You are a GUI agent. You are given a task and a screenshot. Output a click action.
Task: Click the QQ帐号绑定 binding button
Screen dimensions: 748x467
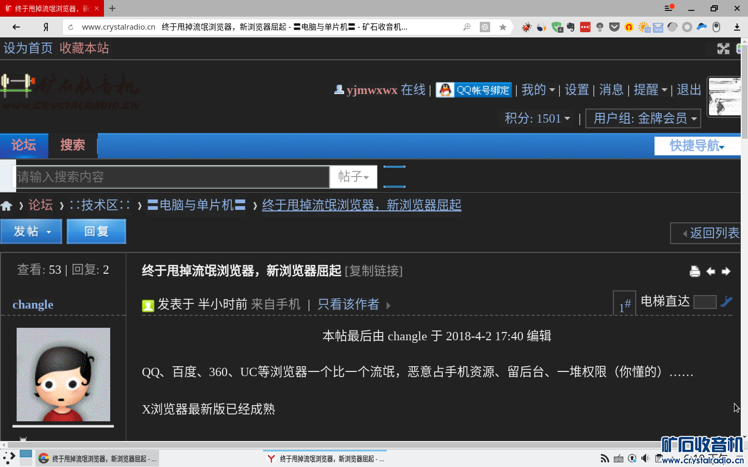click(474, 90)
